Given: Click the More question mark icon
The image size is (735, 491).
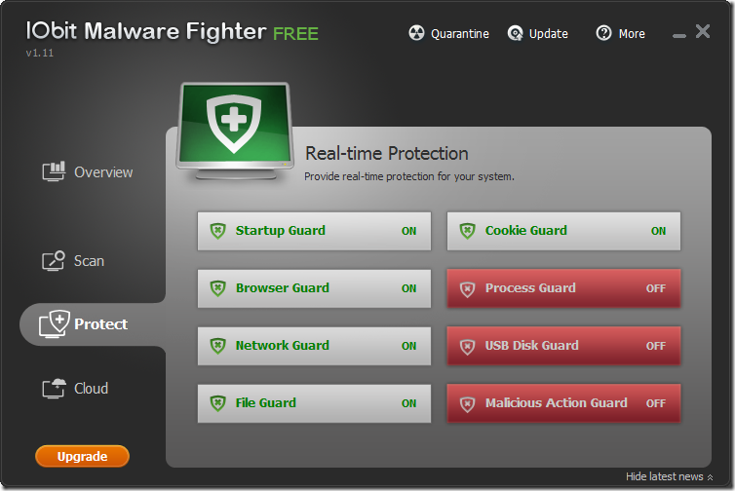Looking at the screenshot, I should [604, 34].
